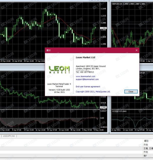
Task: Click the LEOM Market logo image
Action: tap(59, 70)
